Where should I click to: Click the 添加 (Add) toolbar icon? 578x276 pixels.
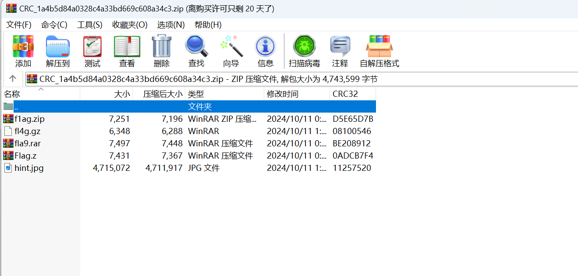[x=23, y=46]
